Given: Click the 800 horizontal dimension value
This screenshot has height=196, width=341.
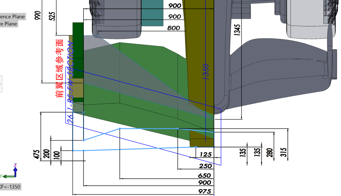Looking at the screenshot, I should [173, 28].
